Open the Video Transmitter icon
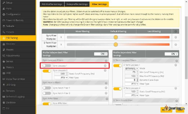Viewport: 188px width, 114px height. (x=4, y=79)
